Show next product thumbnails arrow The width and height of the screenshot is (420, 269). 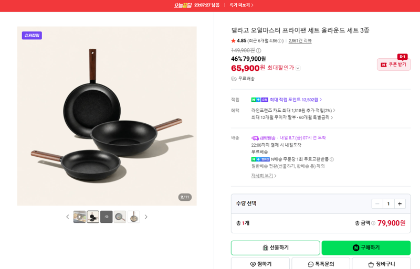146,217
